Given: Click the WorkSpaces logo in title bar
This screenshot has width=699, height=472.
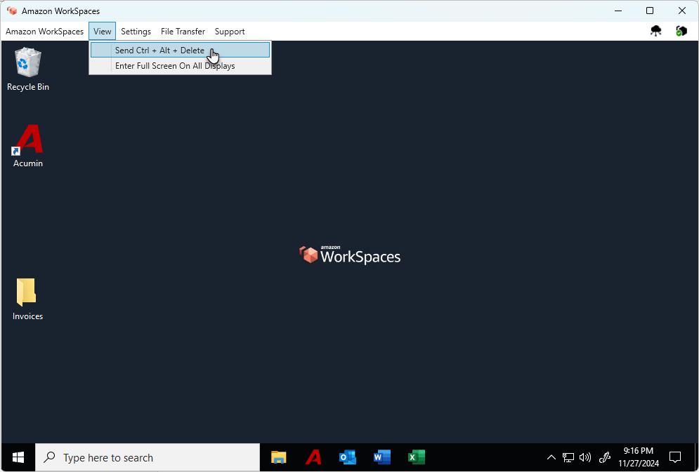Looking at the screenshot, I should pyautogui.click(x=12, y=11).
